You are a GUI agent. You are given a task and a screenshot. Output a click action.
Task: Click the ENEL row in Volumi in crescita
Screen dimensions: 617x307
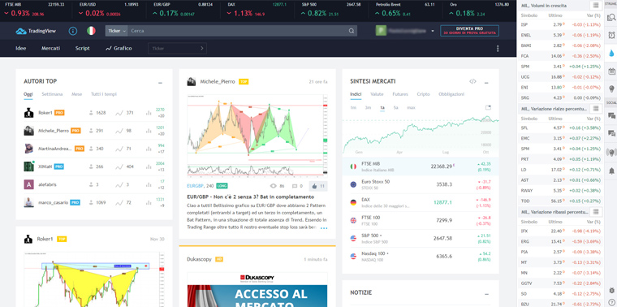tap(560, 35)
